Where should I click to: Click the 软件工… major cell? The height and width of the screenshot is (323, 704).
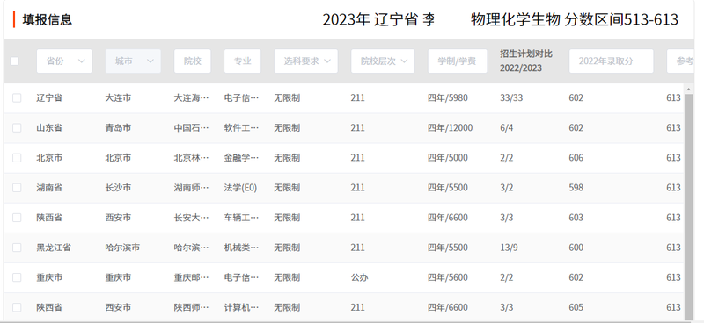[x=241, y=127]
